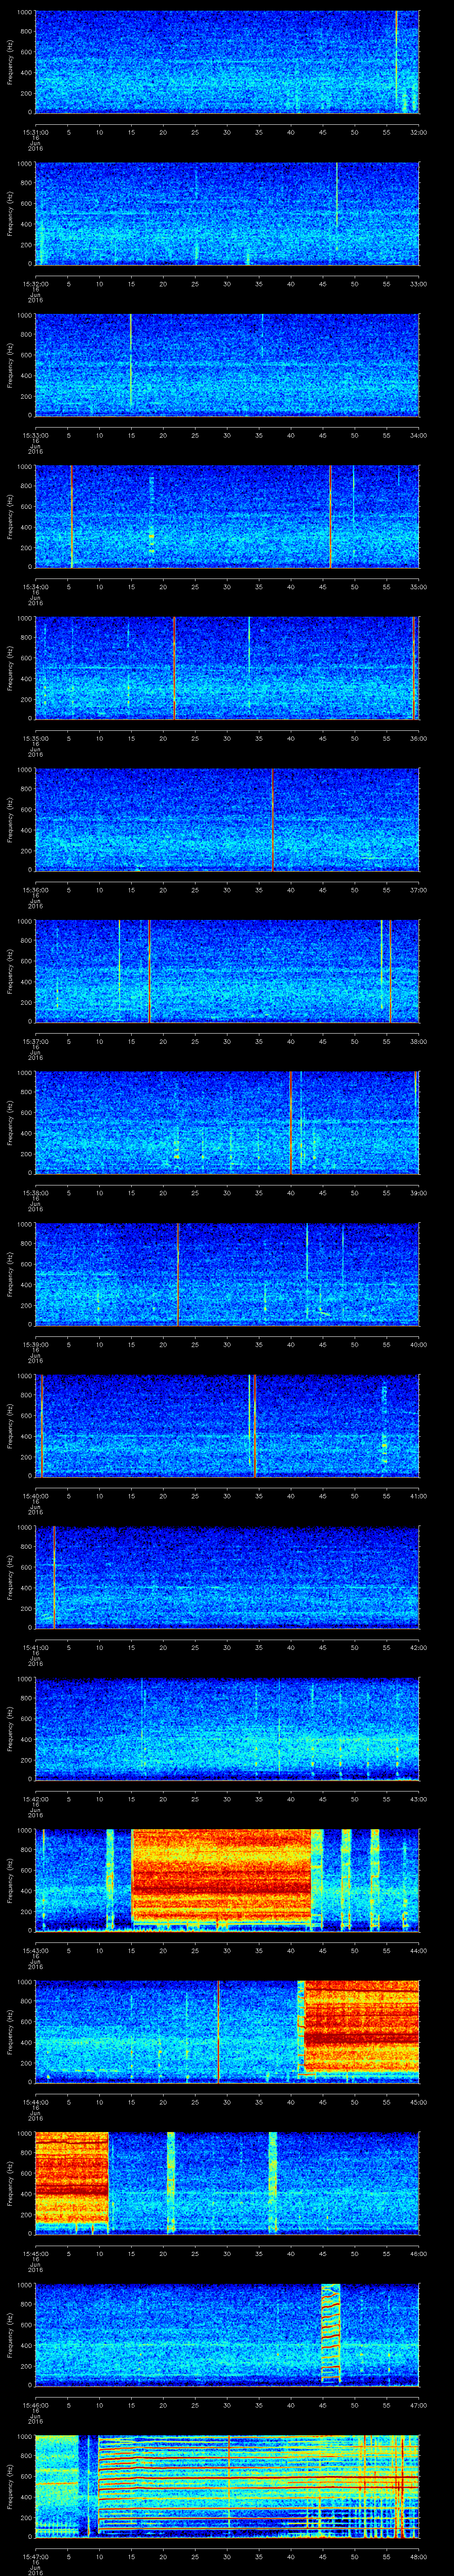Click the 15:40:00 time axis label
Viewport: 454px width, 2576px height.
pos(35,1496)
